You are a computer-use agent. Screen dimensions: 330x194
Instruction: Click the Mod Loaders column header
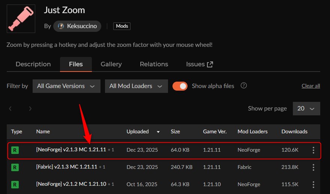pyautogui.click(x=252, y=131)
